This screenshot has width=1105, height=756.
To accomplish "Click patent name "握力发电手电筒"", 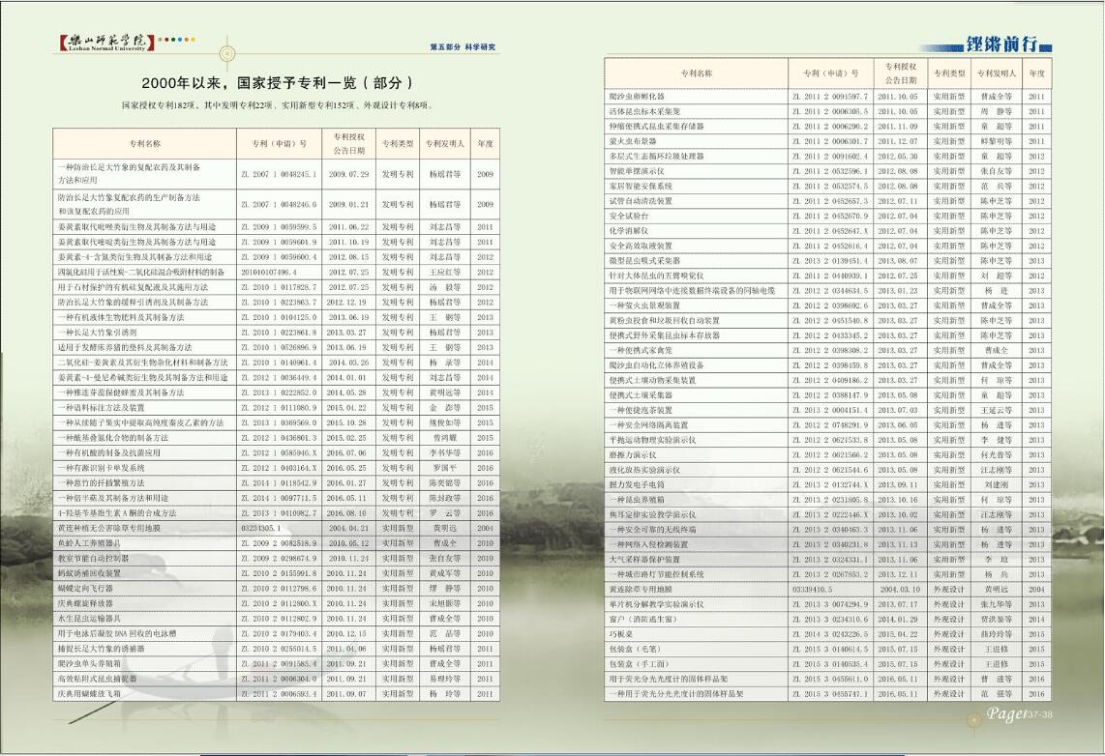I will [x=637, y=485].
